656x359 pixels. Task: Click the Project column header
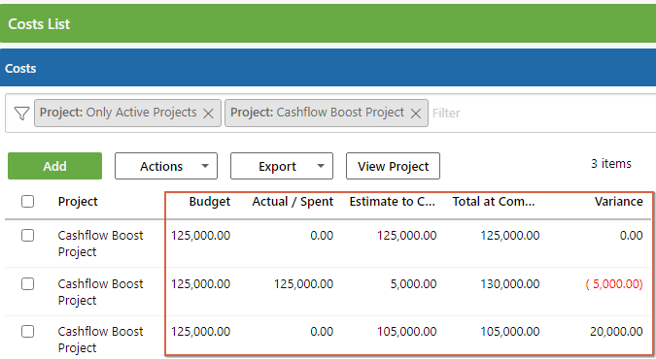78,202
